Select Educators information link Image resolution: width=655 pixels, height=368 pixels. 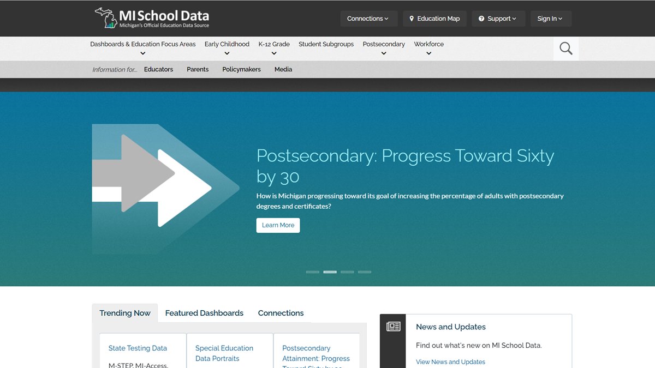[158, 69]
